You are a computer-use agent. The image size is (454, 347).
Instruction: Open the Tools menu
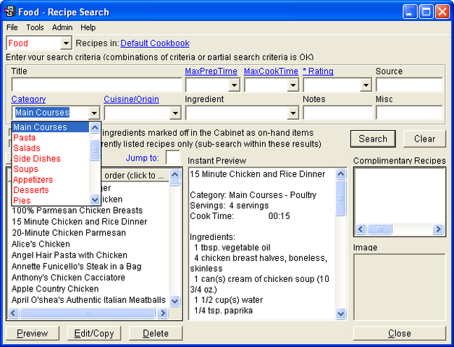click(x=35, y=27)
